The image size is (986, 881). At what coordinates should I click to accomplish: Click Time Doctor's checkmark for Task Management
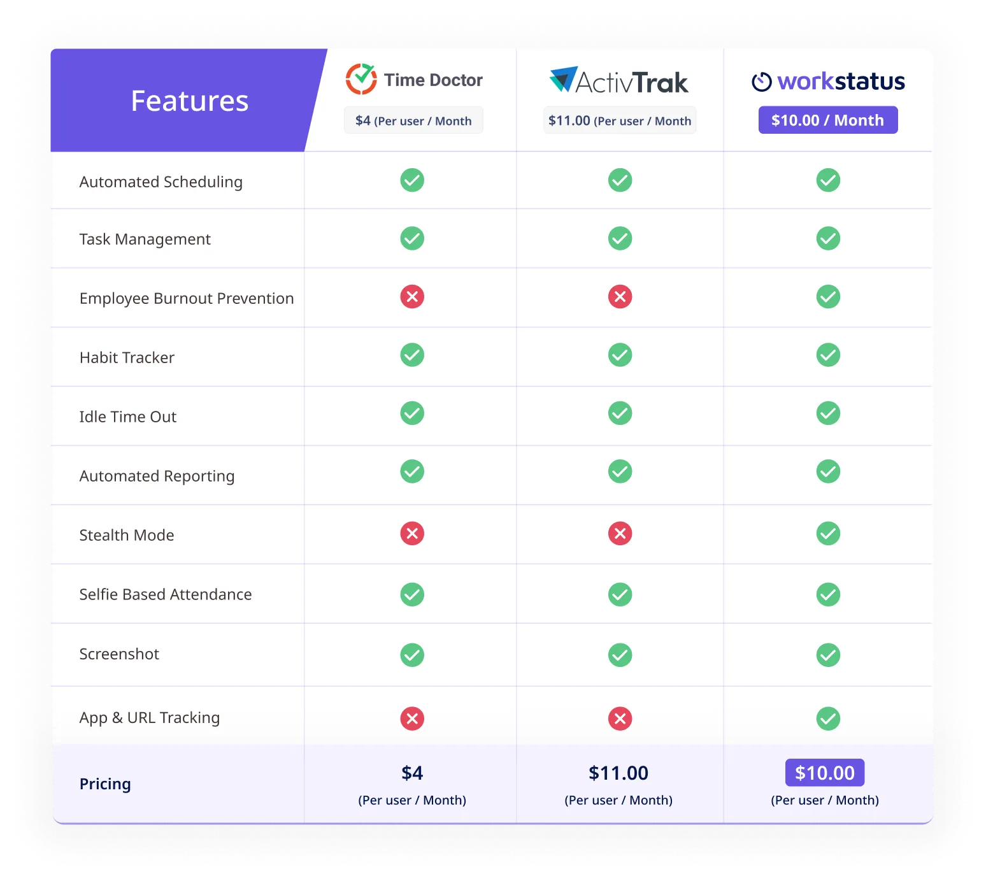pyautogui.click(x=412, y=238)
